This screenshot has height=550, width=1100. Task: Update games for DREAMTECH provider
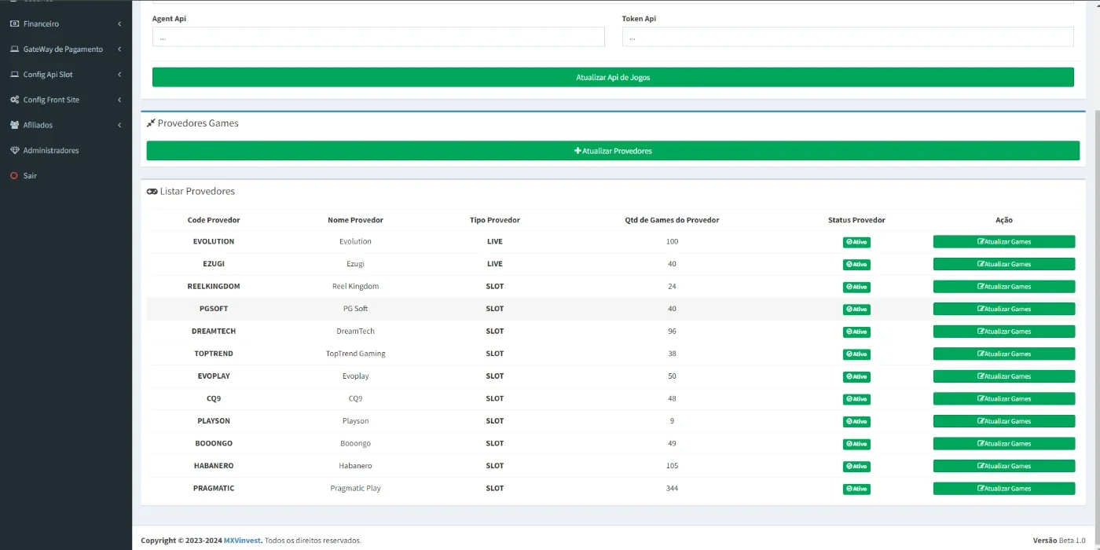coord(1004,332)
